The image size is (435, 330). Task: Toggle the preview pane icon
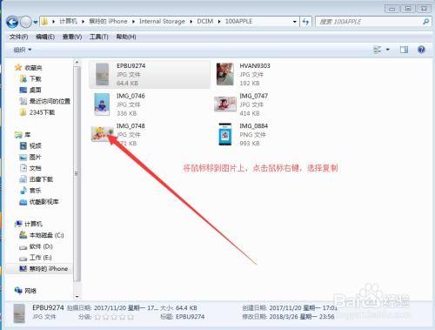tap(404, 50)
